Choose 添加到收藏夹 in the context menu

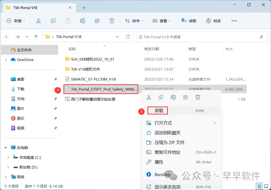pyautogui.click(x=181, y=133)
